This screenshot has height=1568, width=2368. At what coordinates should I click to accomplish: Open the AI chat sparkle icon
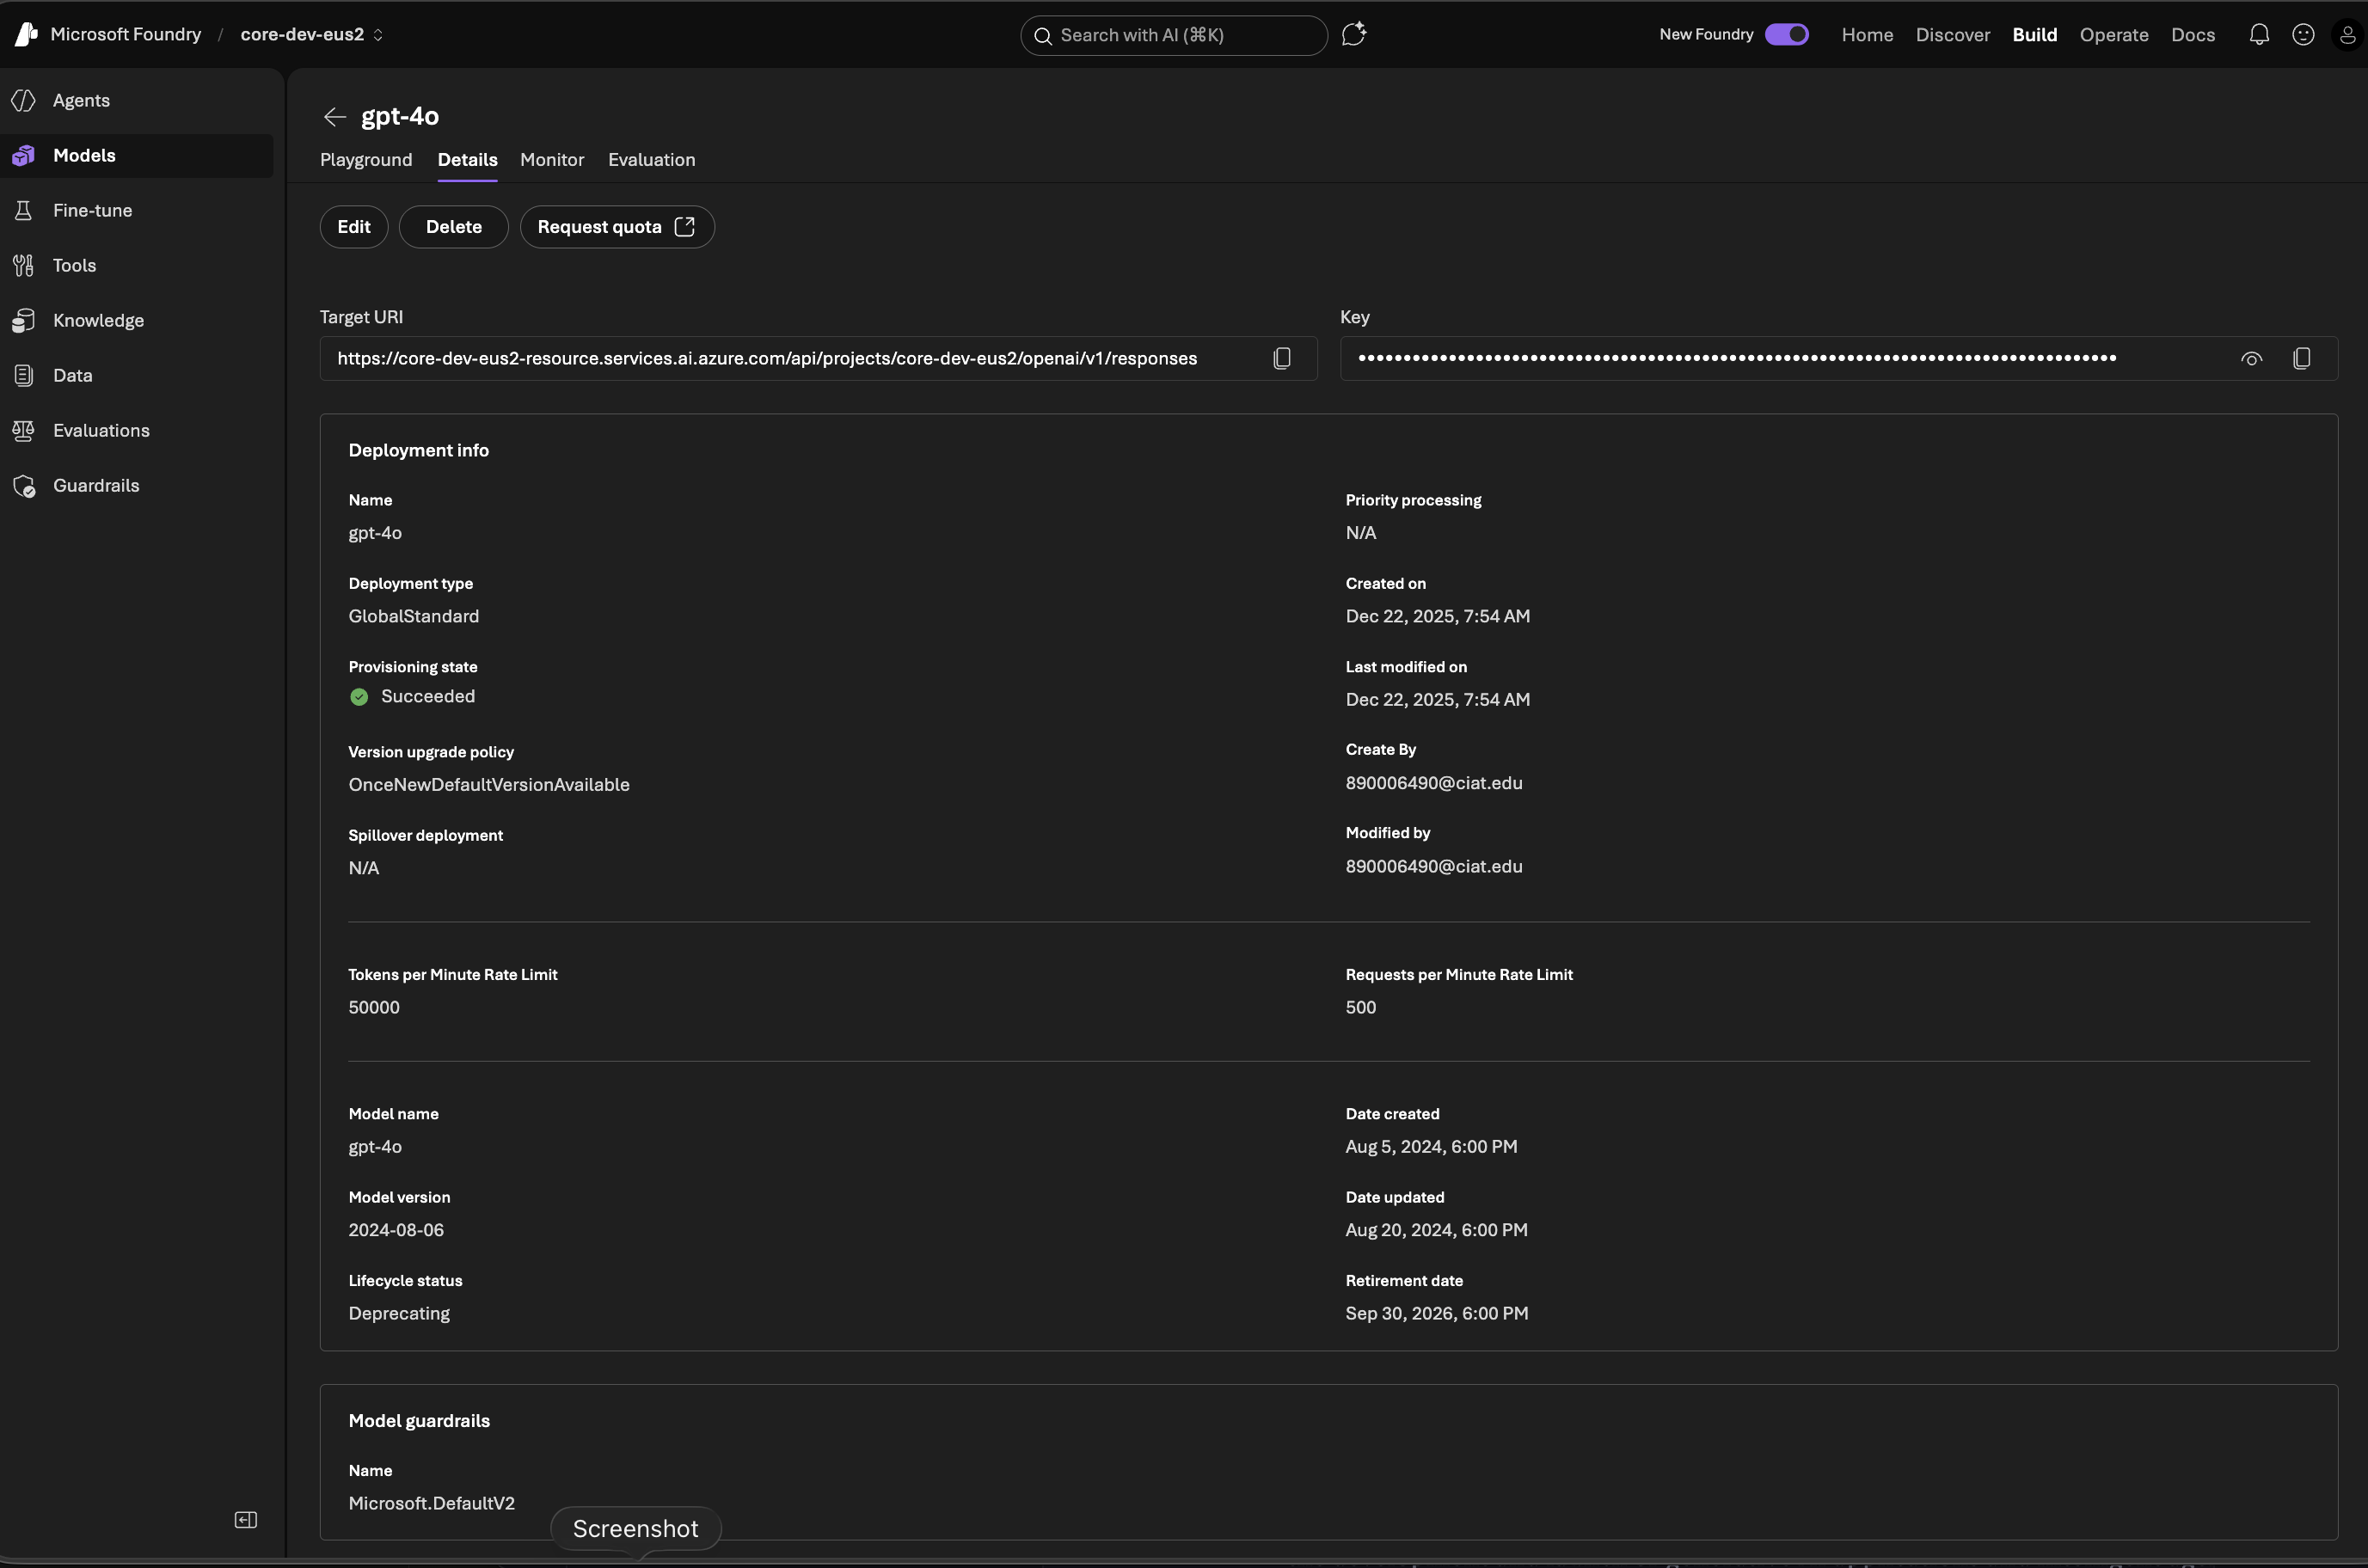click(1354, 35)
